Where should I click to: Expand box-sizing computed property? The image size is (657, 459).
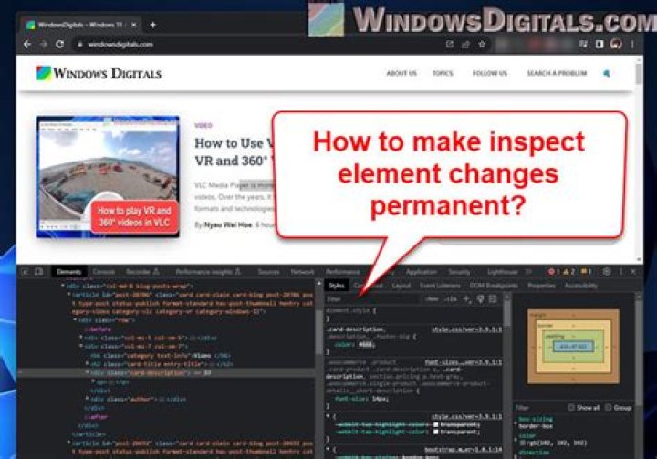coord(516,422)
